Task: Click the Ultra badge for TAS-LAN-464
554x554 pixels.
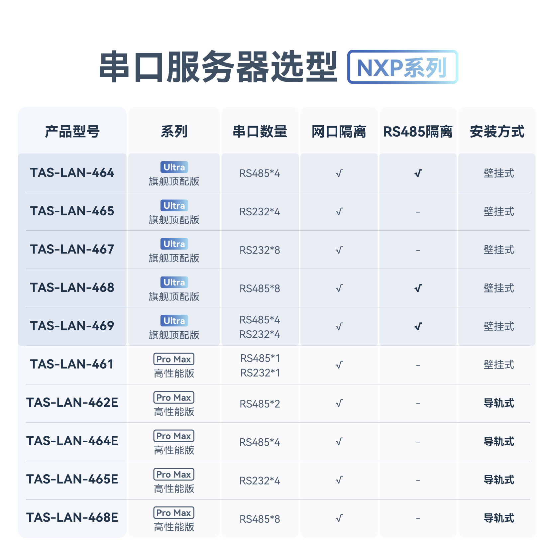Action: [174, 167]
